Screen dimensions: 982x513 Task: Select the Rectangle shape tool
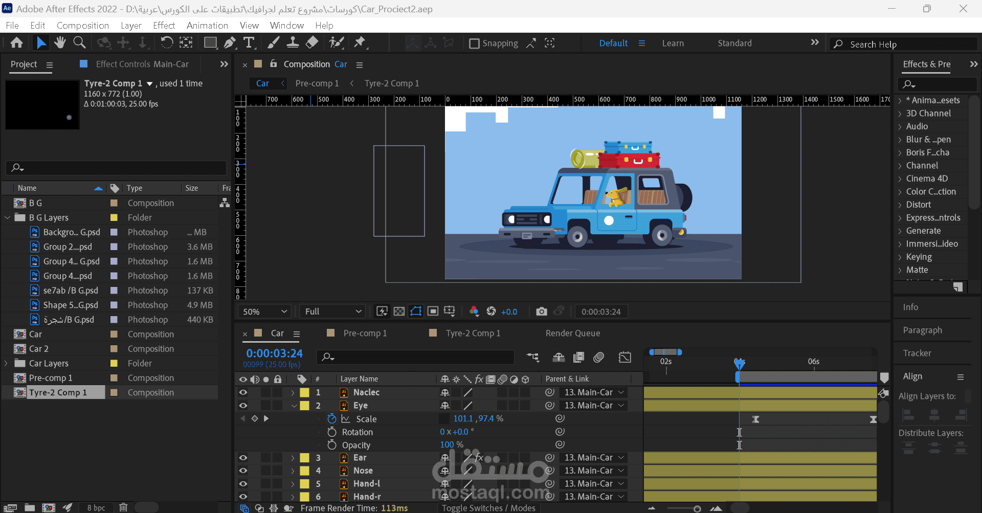point(210,43)
